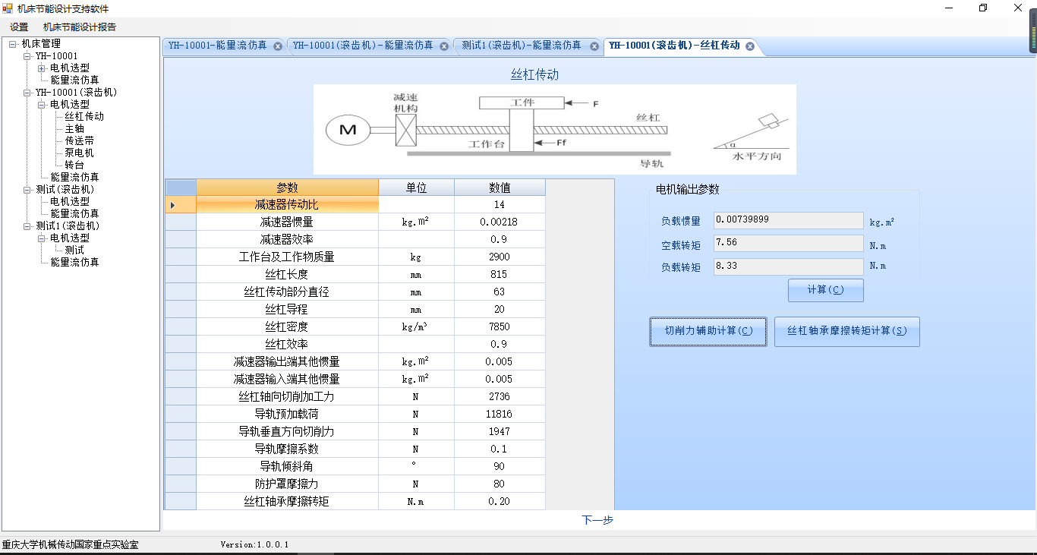Go to 下一步 at the bottom
The image size is (1037, 555).
pyautogui.click(x=597, y=520)
